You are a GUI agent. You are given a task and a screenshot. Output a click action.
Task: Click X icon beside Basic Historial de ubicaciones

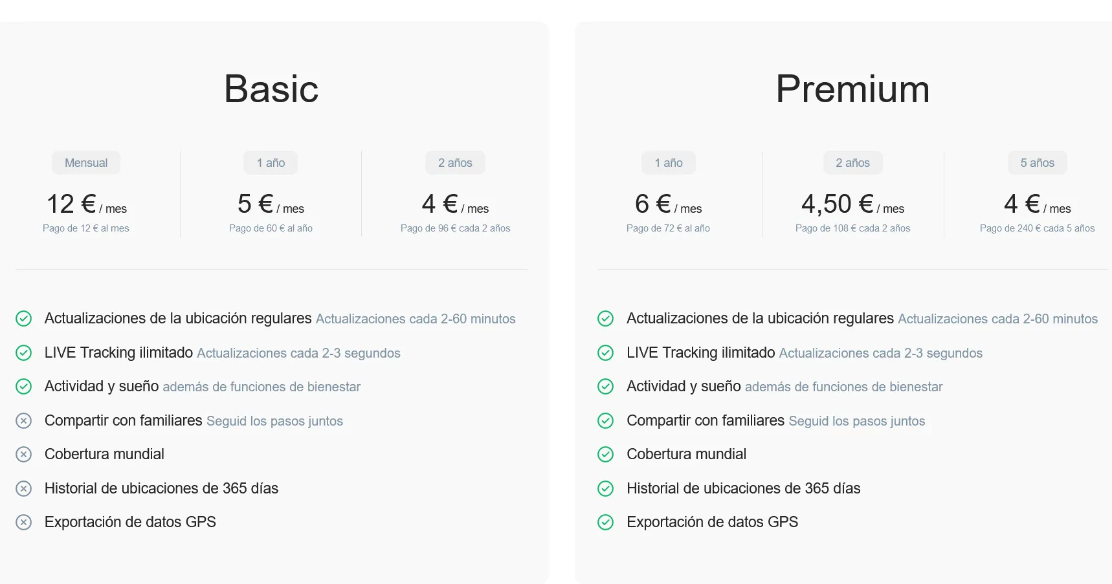coord(23,488)
